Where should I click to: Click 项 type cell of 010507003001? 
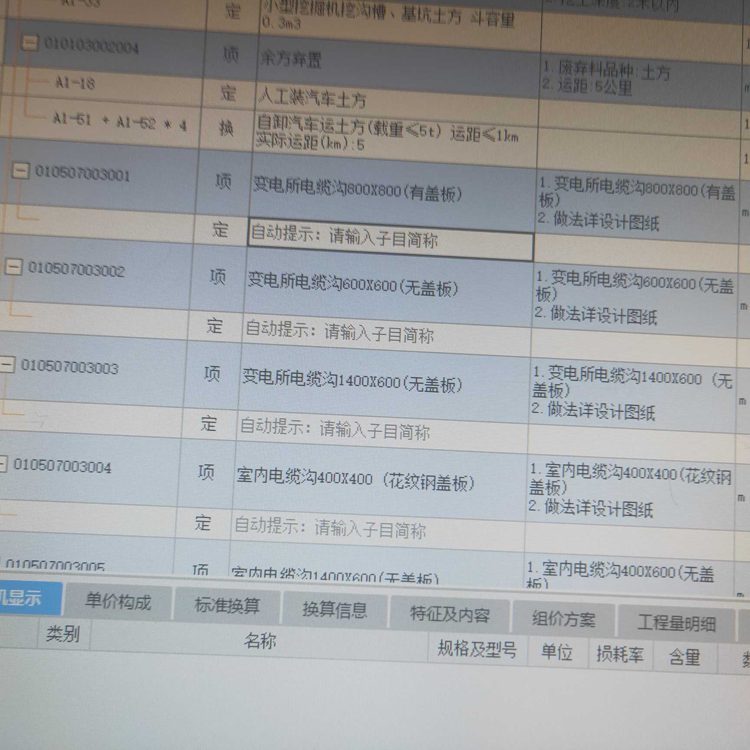[223, 181]
